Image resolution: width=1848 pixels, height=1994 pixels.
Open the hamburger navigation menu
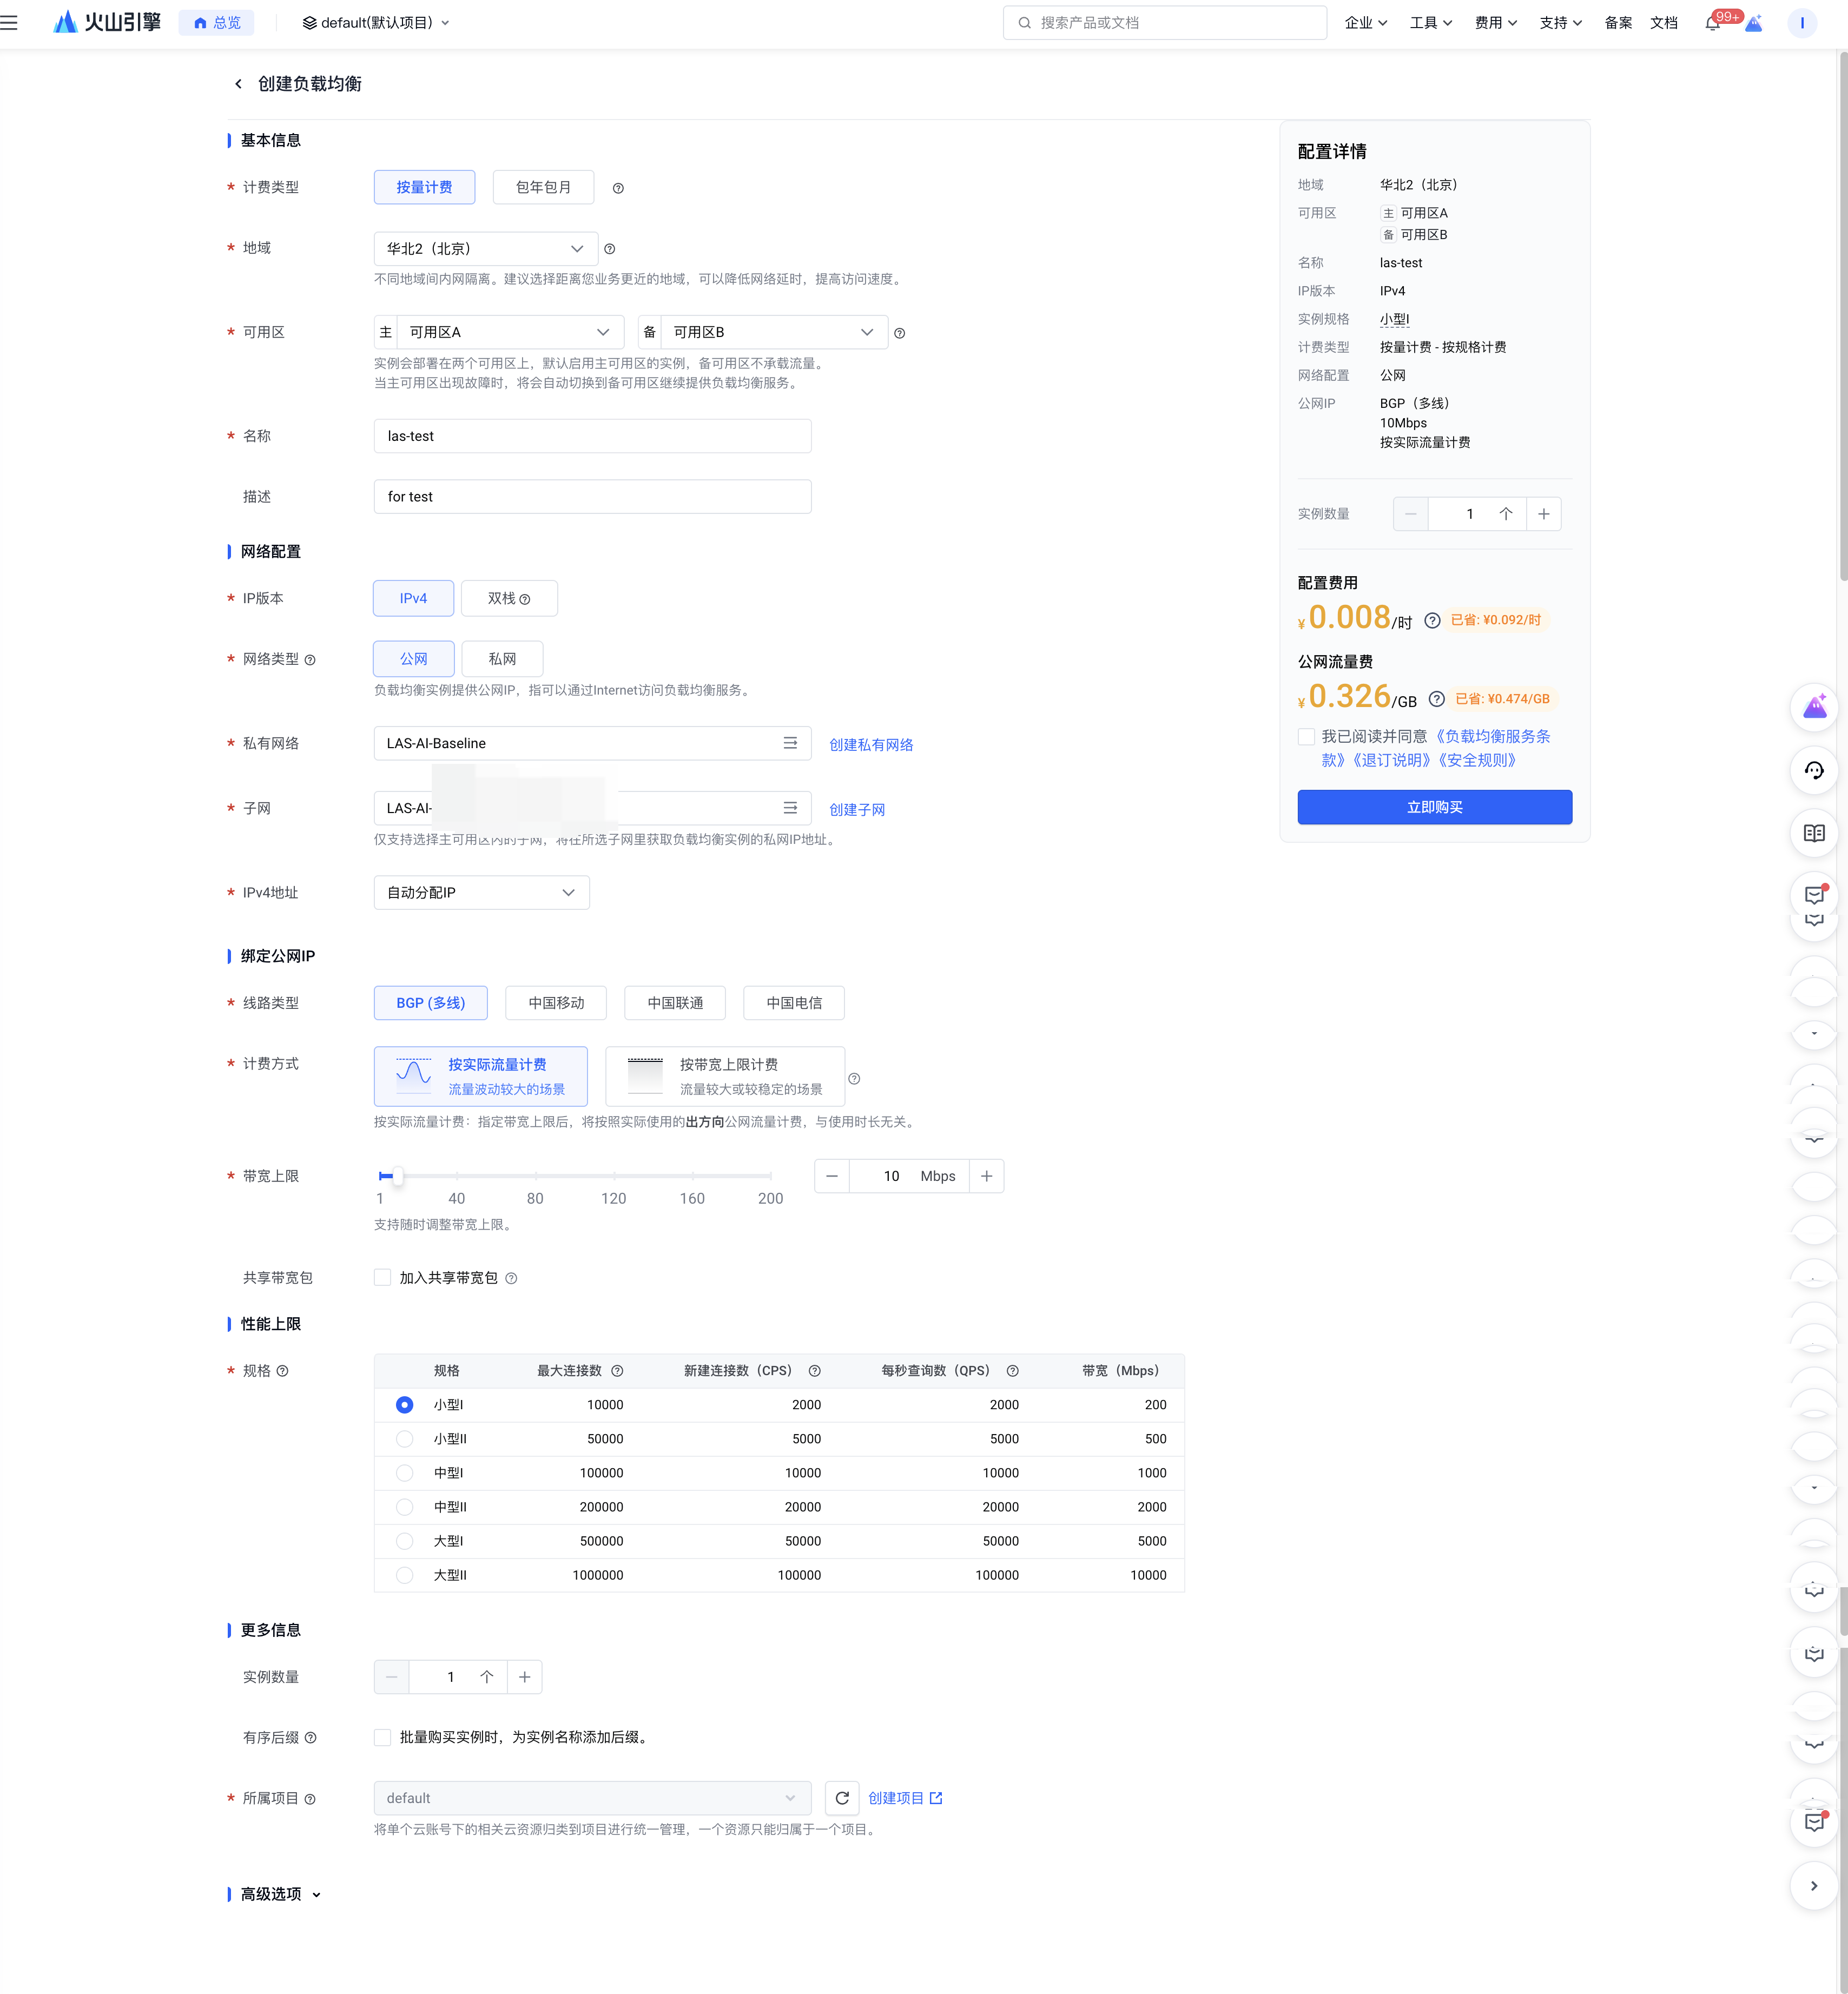tap(10, 22)
